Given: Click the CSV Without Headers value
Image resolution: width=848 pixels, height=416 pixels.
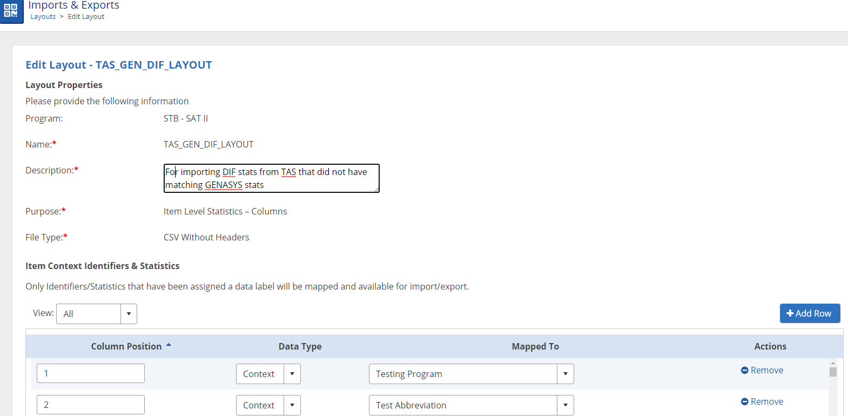Looking at the screenshot, I should pyautogui.click(x=206, y=237).
